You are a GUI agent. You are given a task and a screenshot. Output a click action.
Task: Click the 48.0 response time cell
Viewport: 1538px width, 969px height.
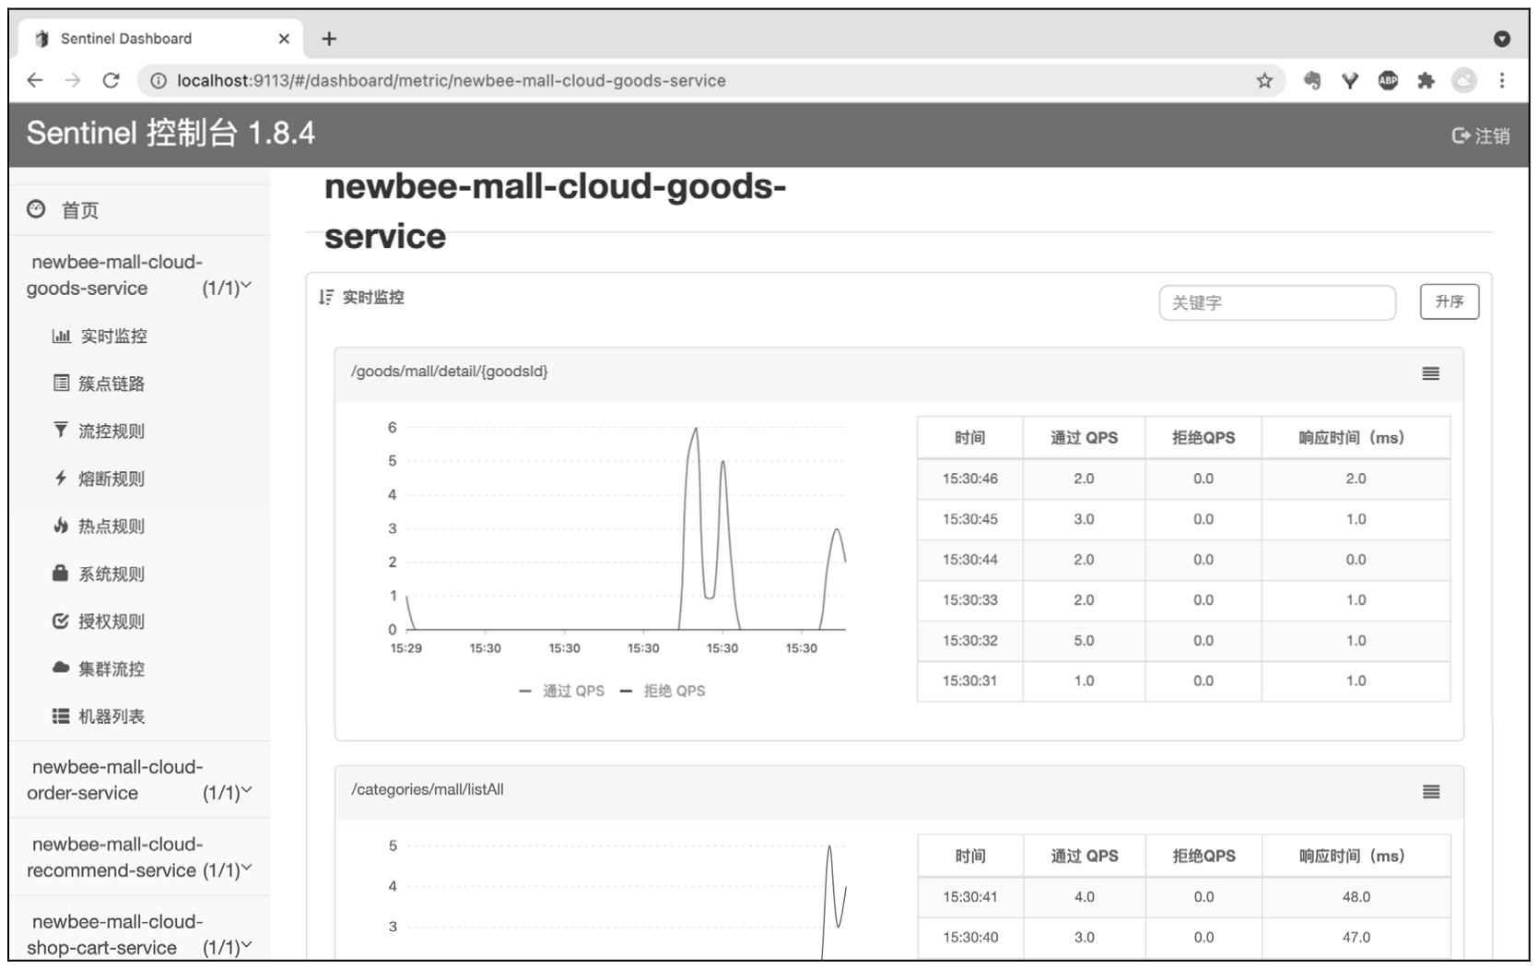point(1356,896)
